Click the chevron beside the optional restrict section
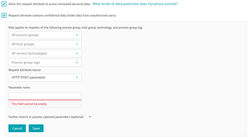 [x=90, y=117]
